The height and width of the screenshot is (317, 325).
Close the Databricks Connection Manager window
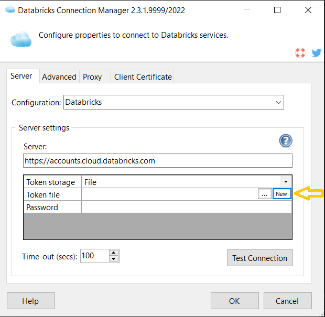pyautogui.click(x=308, y=10)
